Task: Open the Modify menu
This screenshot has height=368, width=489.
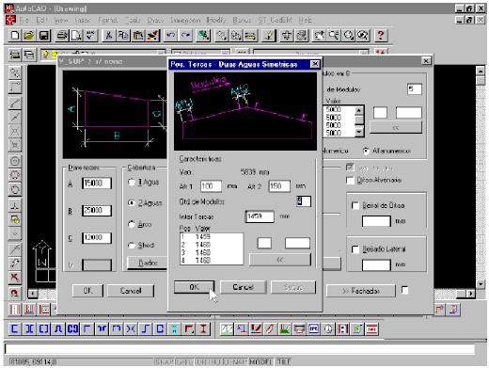Action: click(216, 20)
